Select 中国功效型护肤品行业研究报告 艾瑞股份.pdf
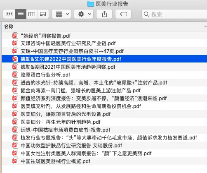Screen dimensions: 207x173 click(71, 146)
